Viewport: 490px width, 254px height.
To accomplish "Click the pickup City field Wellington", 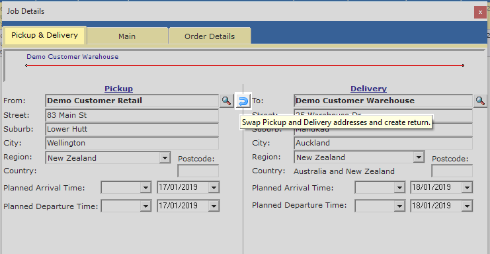I will [132, 143].
